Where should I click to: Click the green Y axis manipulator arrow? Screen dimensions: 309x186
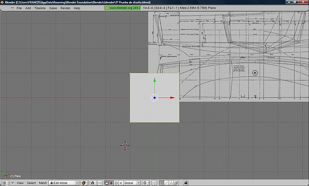[x=154, y=80]
